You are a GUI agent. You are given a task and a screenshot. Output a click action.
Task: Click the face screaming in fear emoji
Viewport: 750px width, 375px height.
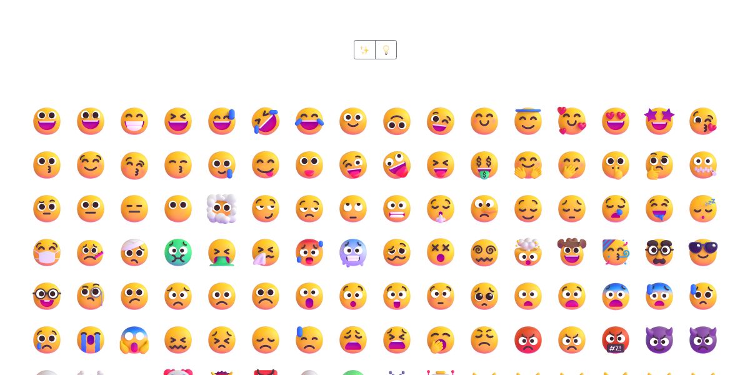tap(134, 340)
